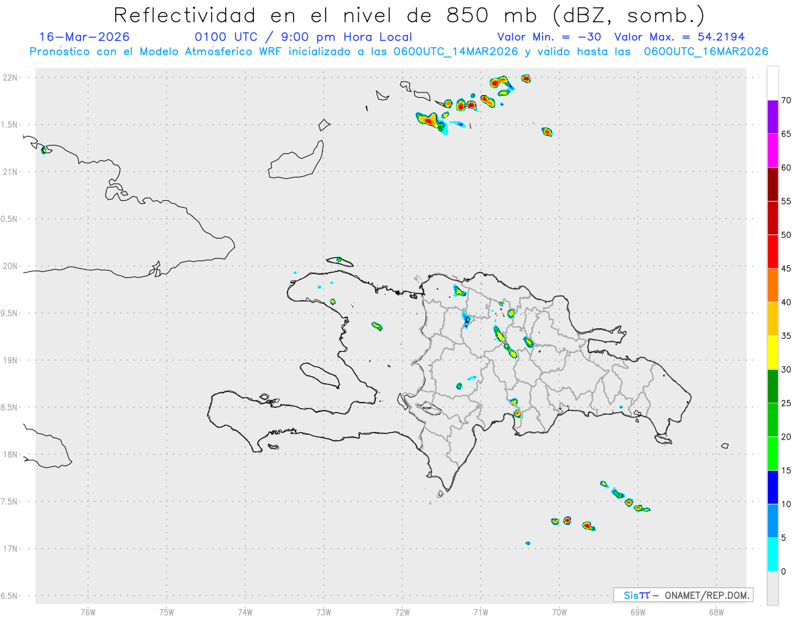Select the date label 16-Mar-2026

(x=85, y=37)
